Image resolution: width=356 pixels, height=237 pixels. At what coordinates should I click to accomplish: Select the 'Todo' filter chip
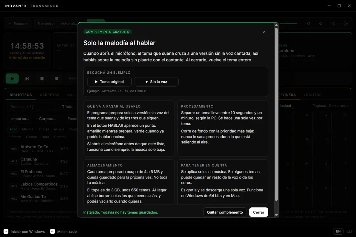(13, 129)
